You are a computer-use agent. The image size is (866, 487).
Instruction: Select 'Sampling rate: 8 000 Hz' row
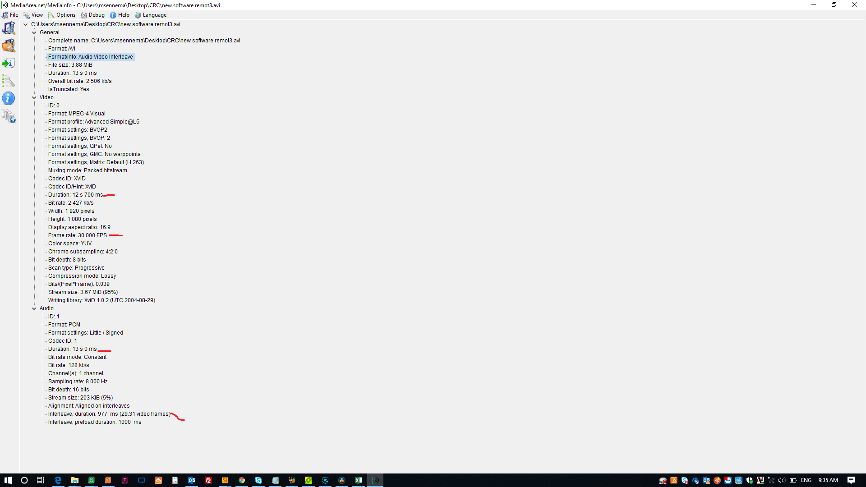(x=78, y=381)
